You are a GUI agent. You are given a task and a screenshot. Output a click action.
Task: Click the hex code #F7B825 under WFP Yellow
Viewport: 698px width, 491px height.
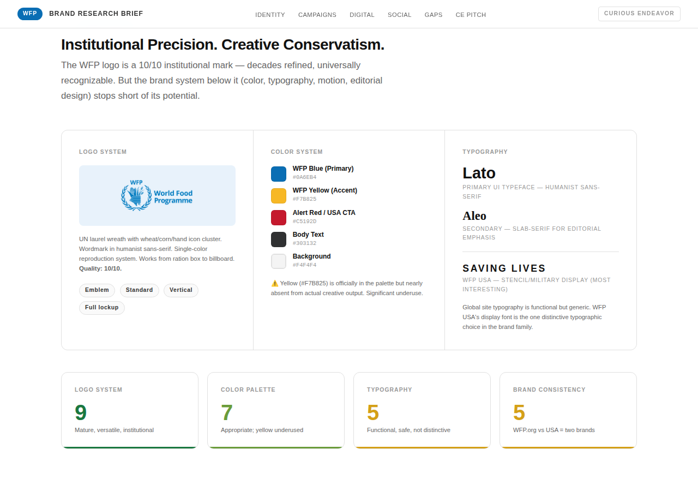click(x=304, y=199)
